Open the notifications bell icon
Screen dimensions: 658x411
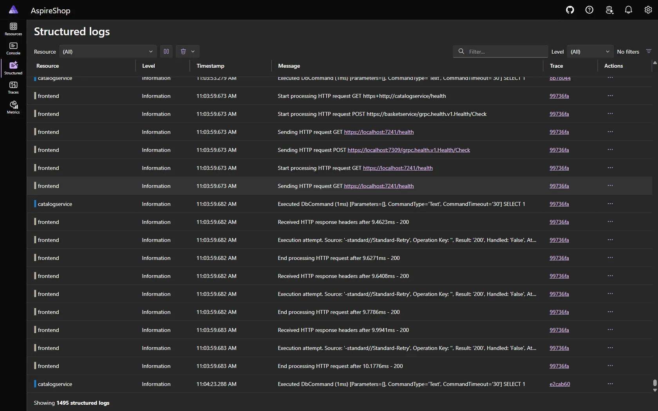[x=629, y=10]
